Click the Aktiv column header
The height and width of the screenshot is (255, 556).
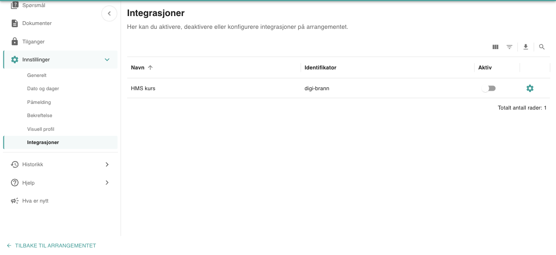pos(485,68)
